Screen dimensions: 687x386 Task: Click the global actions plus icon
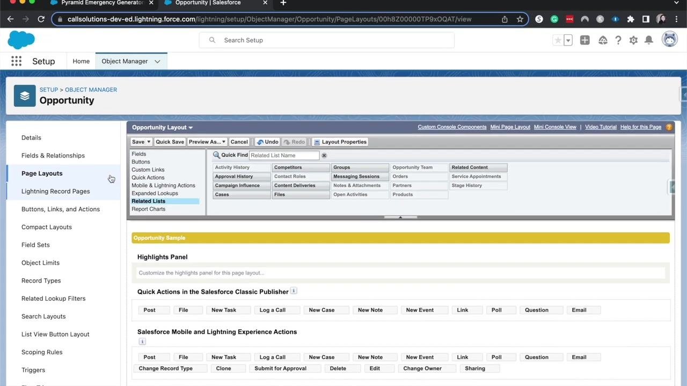coord(585,40)
